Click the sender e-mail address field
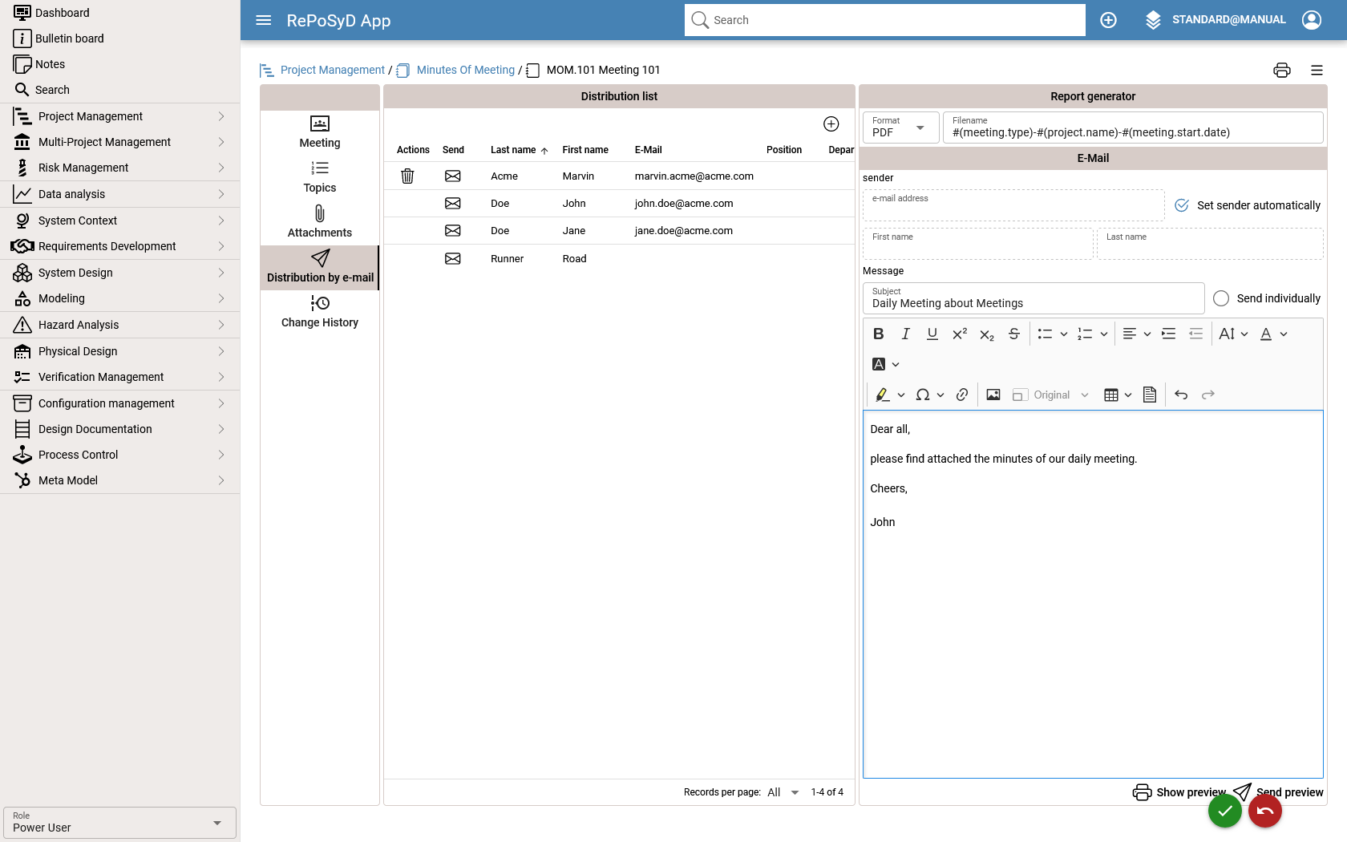 pos(1013,205)
